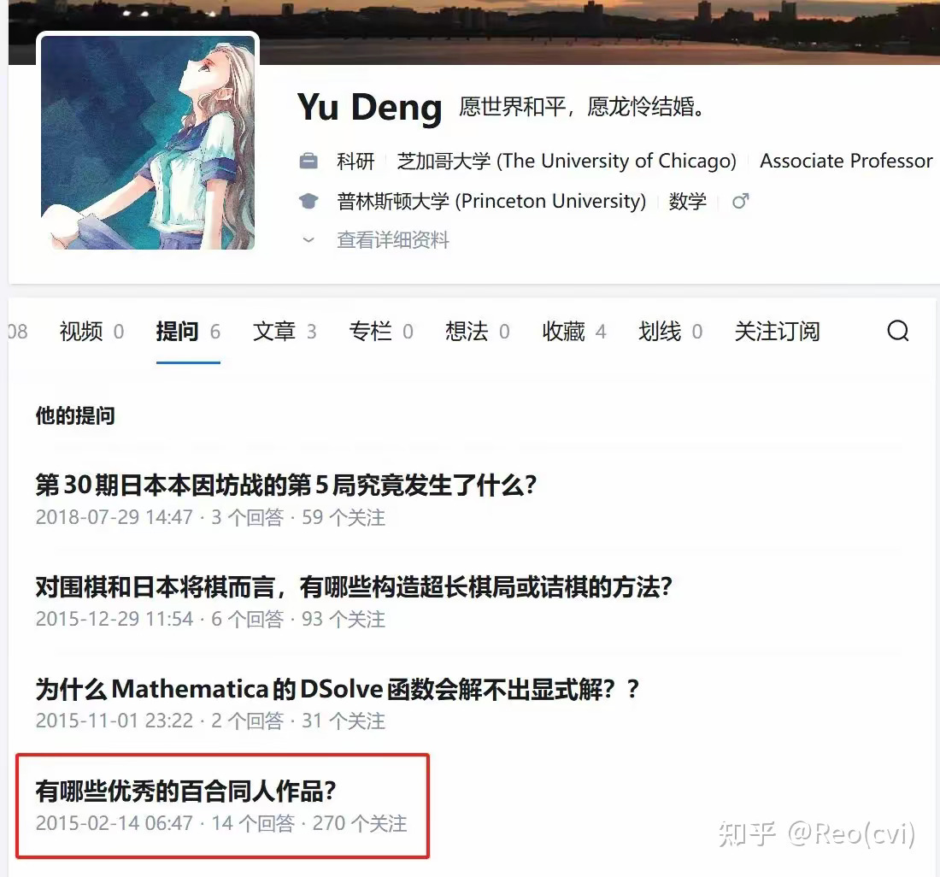Open the 划线 tab
940x877 pixels.
click(x=670, y=332)
